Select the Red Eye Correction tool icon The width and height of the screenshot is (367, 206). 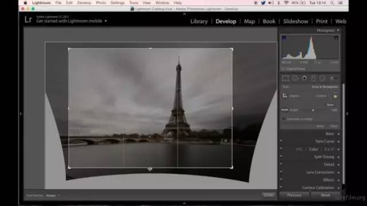(x=304, y=78)
